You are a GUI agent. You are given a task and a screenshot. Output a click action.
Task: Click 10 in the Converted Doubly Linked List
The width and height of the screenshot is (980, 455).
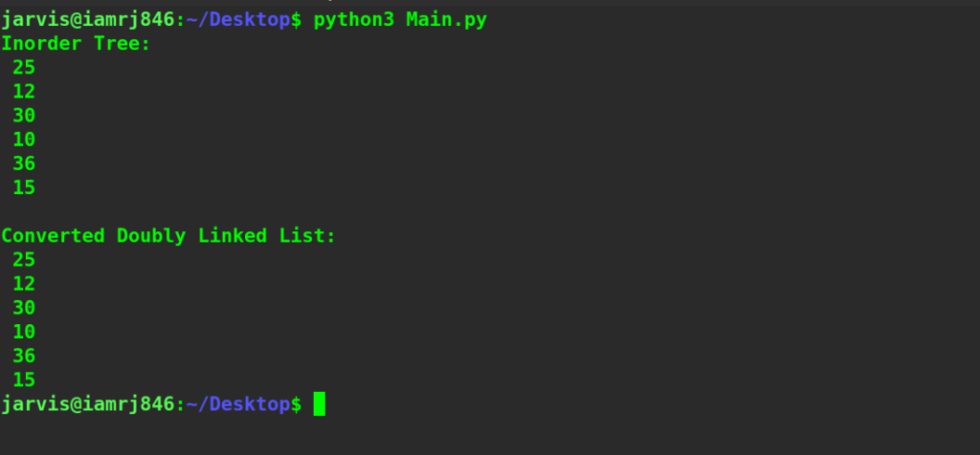click(x=24, y=332)
